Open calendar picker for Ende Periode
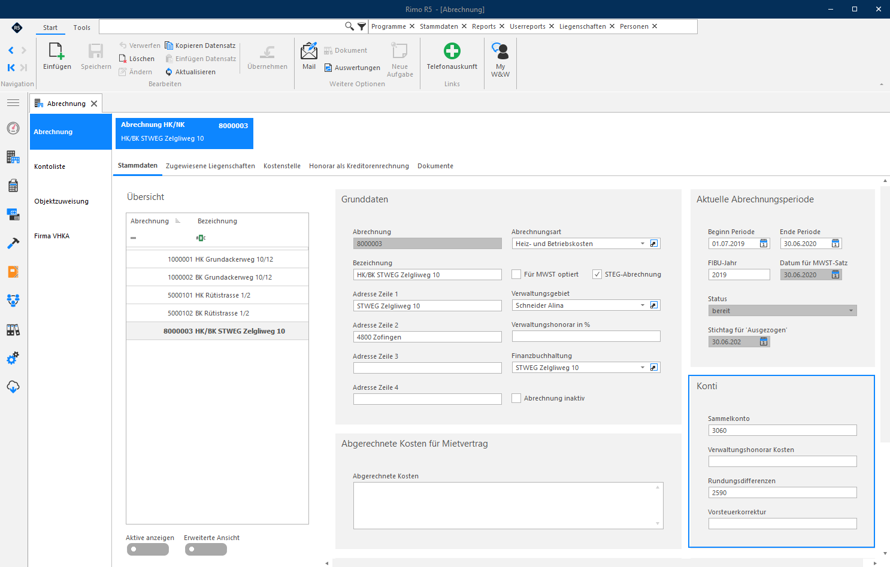890x567 pixels. [835, 243]
